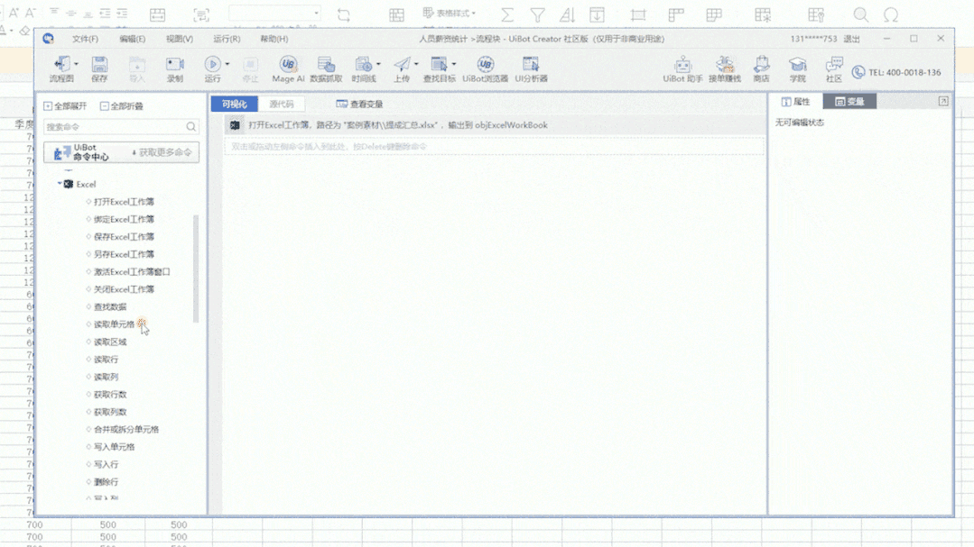The height and width of the screenshot is (547, 974).
Task: Click the UiBot logo in title bar
Action: pos(48,39)
